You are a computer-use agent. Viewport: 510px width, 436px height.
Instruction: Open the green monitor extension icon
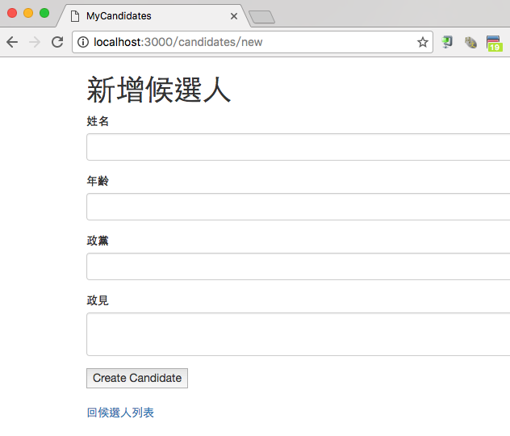coord(447,42)
